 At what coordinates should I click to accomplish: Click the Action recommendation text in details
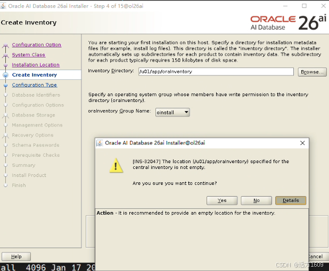pos(186,213)
